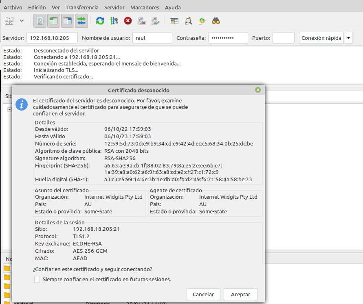363x304 pixels.
Task: Expand the Conexión rápida options dropdown
Action: pos(348,37)
